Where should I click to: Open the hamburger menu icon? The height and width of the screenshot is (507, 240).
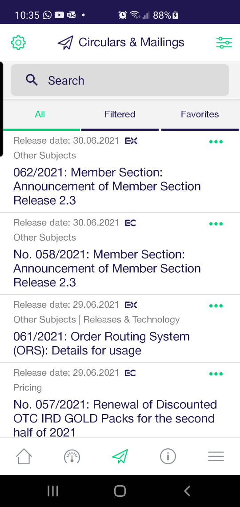[x=216, y=456]
